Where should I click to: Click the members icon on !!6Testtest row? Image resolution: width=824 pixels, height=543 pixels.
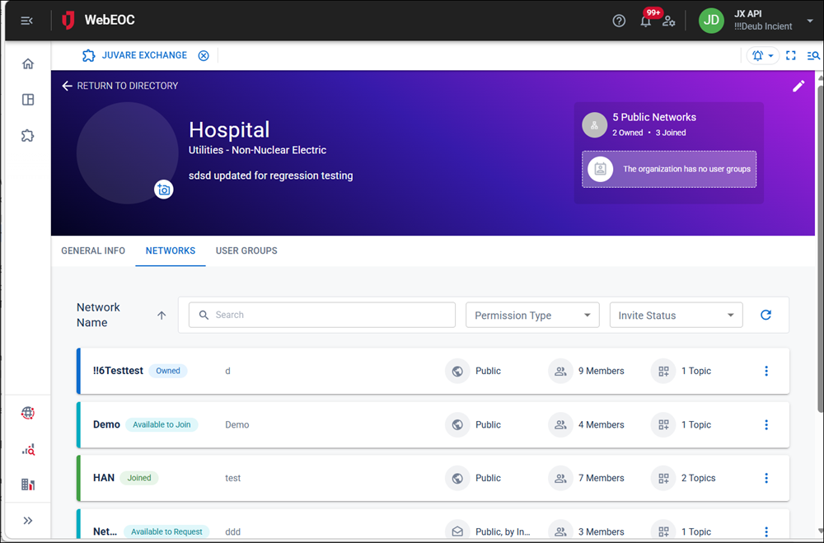pyautogui.click(x=560, y=371)
